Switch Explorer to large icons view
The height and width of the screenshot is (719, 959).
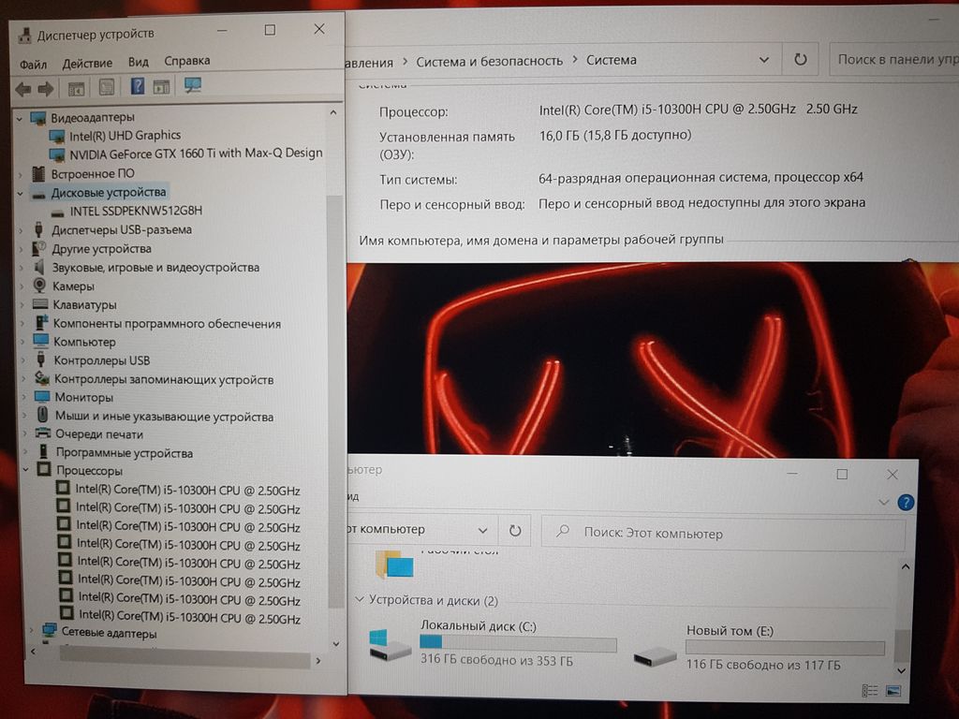pos(893,692)
